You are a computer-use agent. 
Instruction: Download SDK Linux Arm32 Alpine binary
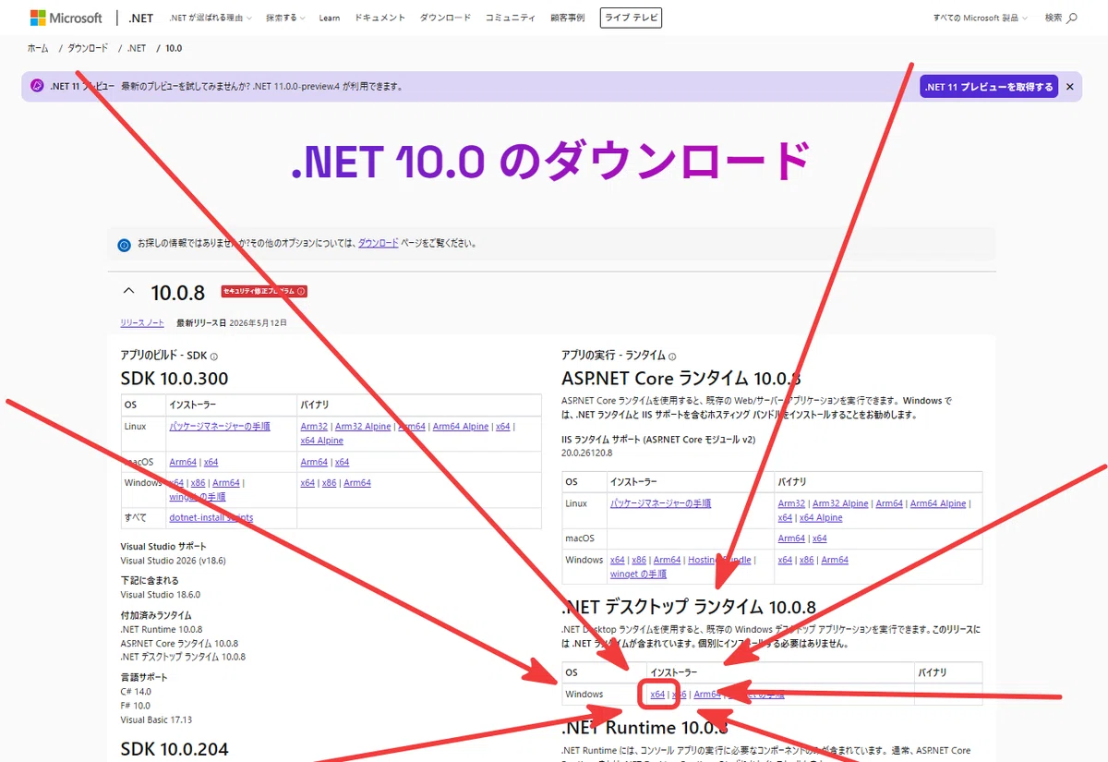363,427
